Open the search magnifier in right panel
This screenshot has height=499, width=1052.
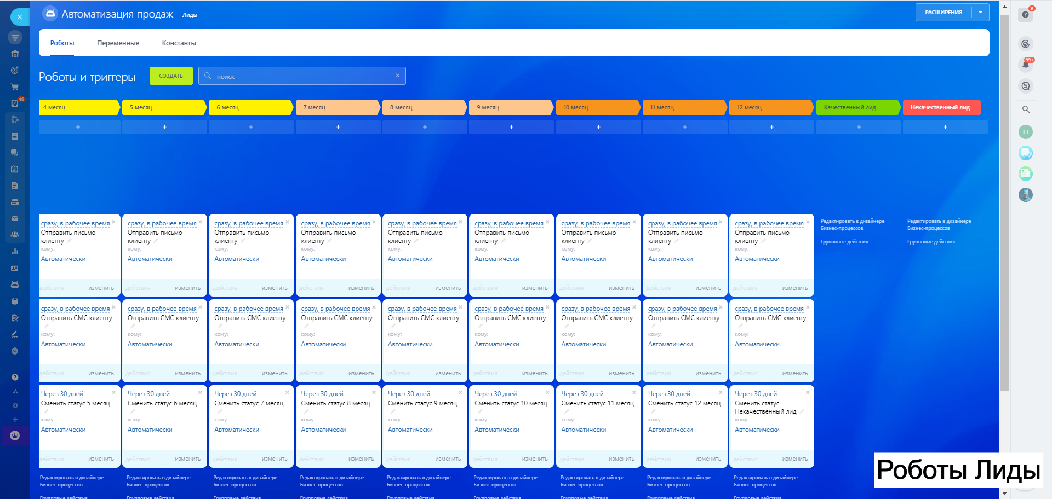[x=1026, y=109]
